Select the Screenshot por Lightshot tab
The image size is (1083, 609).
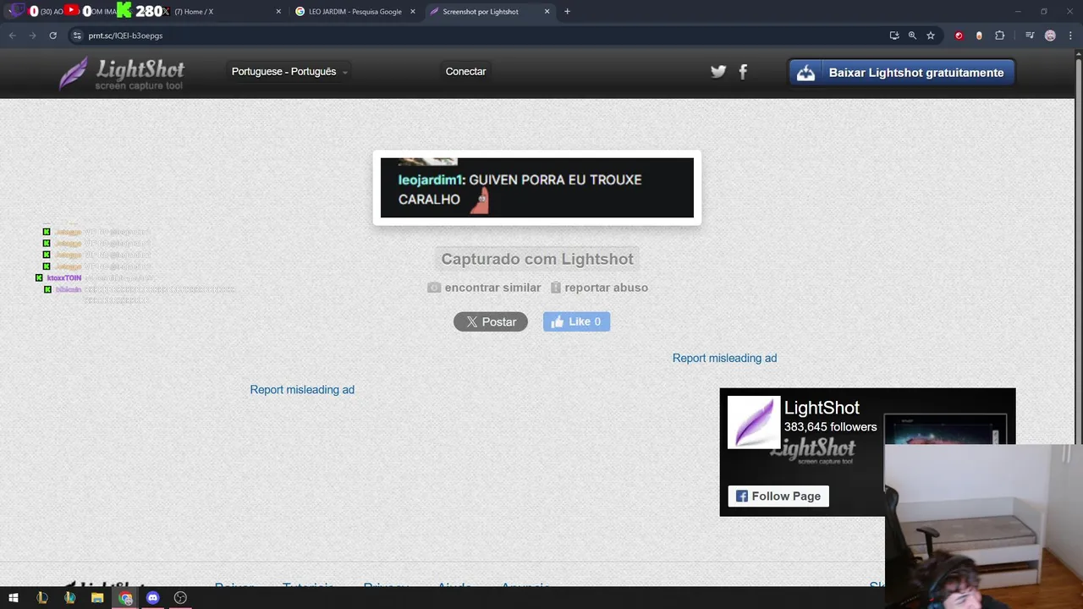click(489, 12)
